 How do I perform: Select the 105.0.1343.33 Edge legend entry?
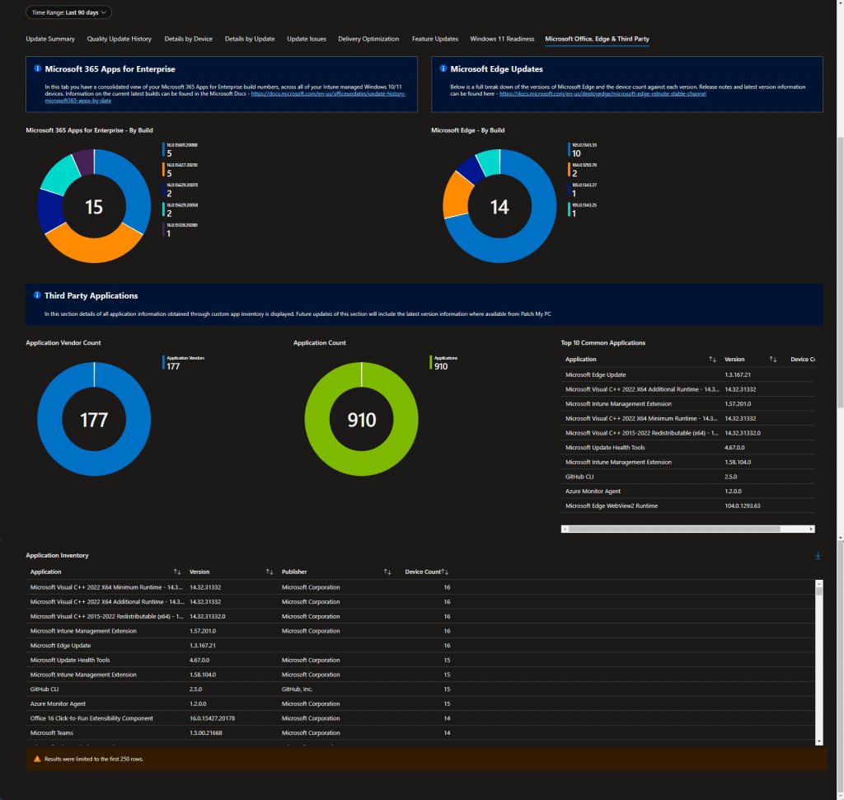(583, 150)
